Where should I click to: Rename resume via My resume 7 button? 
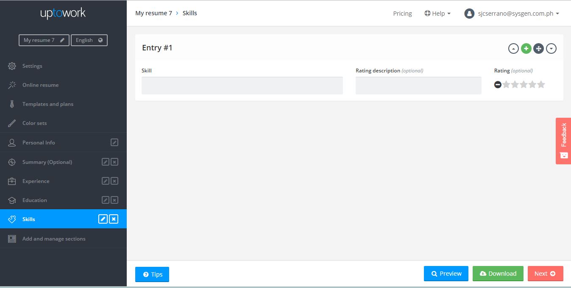44,40
